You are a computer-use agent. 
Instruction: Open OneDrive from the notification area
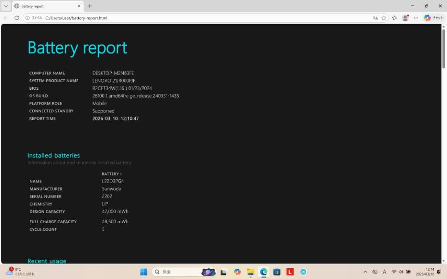375,272
